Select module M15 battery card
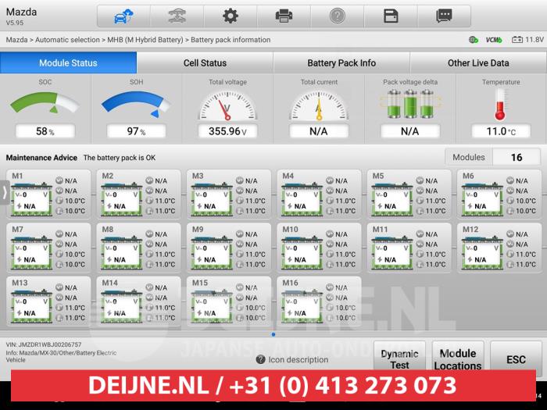 (x=228, y=301)
